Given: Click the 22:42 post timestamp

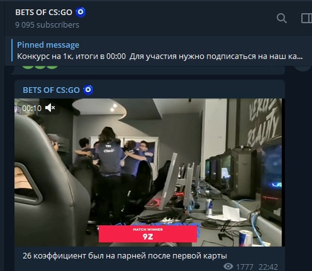Looking at the screenshot, I should click(x=268, y=267).
